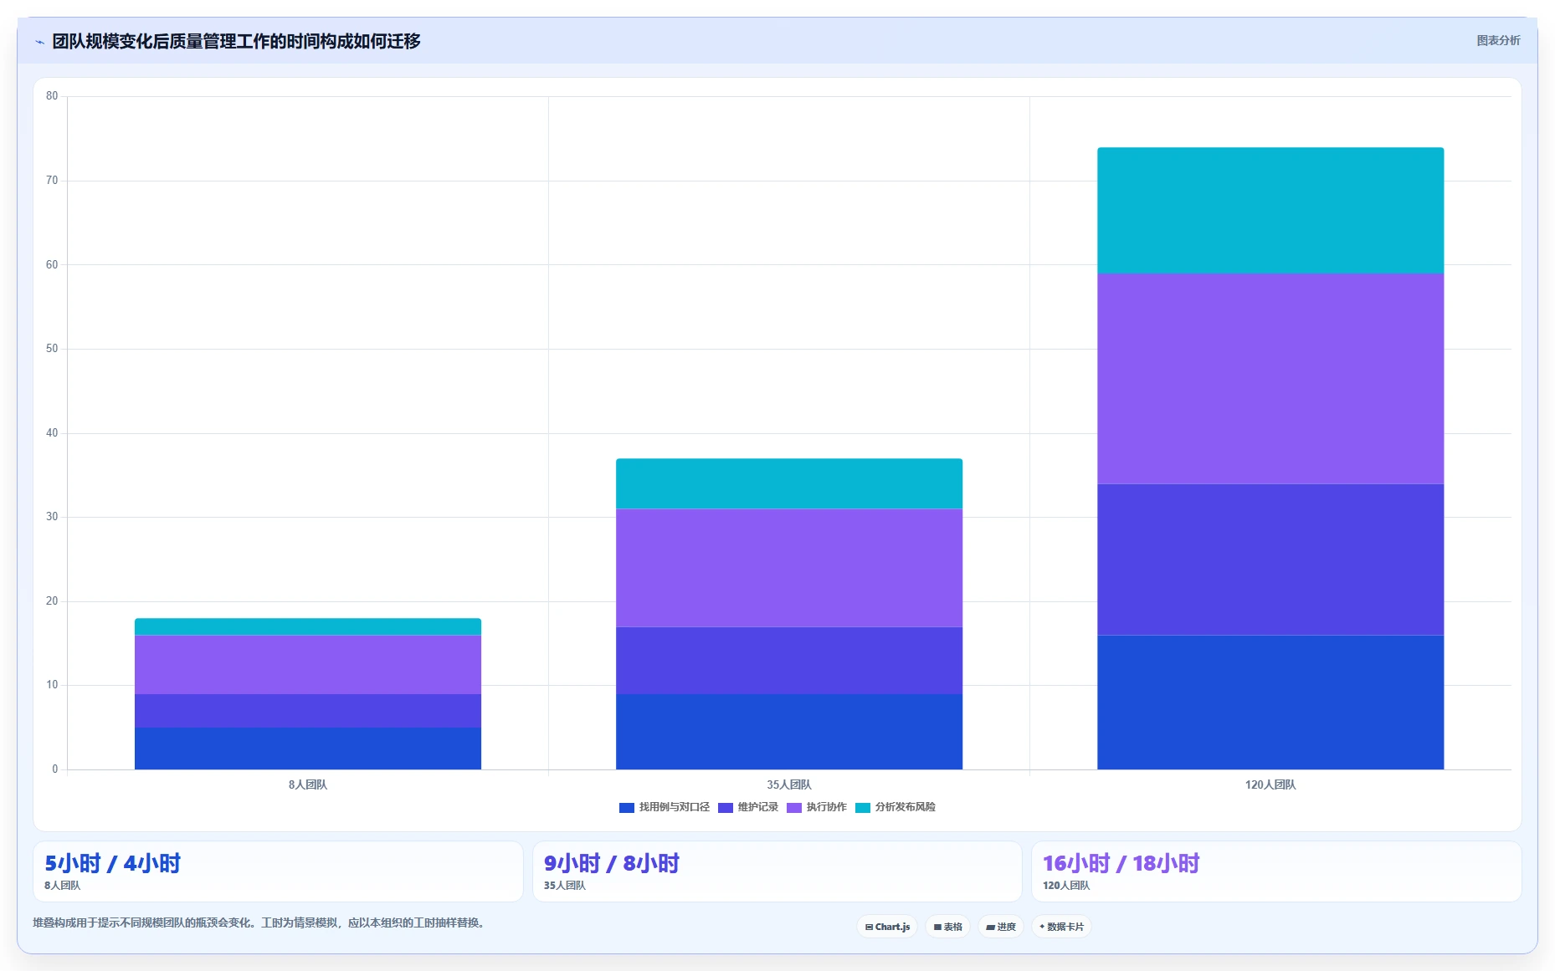Open the 5小时 / 4小时 stat card

[278, 871]
